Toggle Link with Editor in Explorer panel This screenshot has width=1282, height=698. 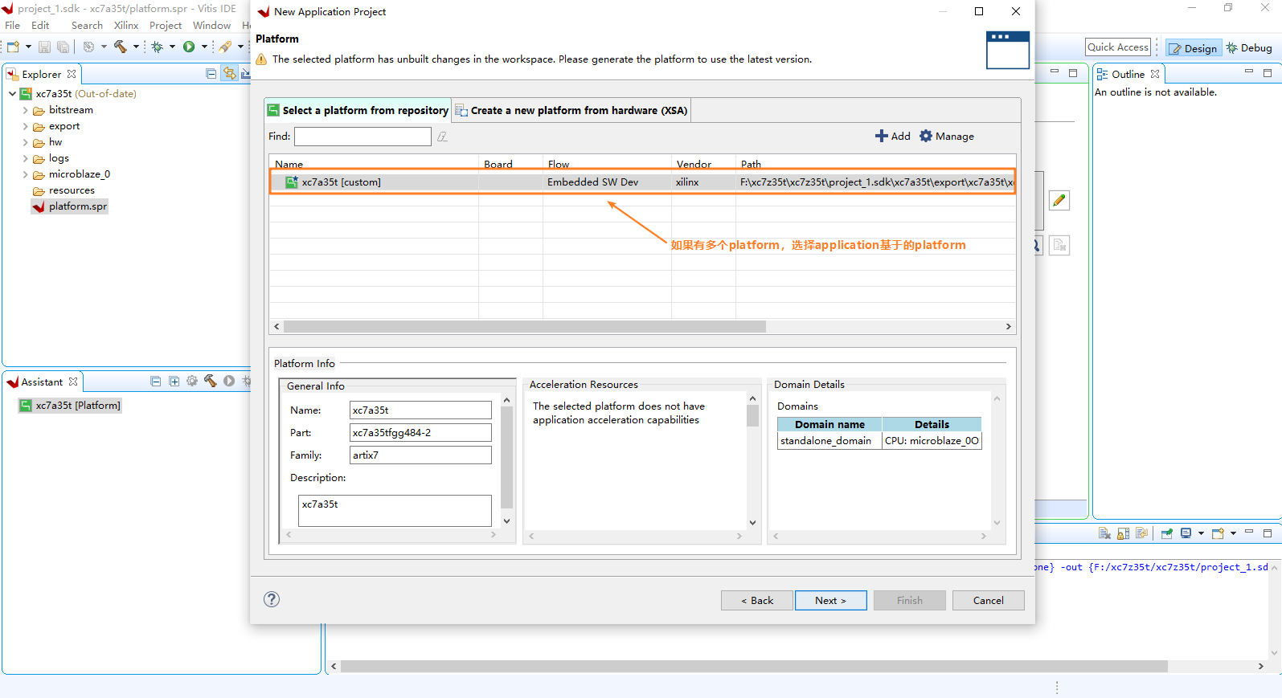pyautogui.click(x=230, y=74)
